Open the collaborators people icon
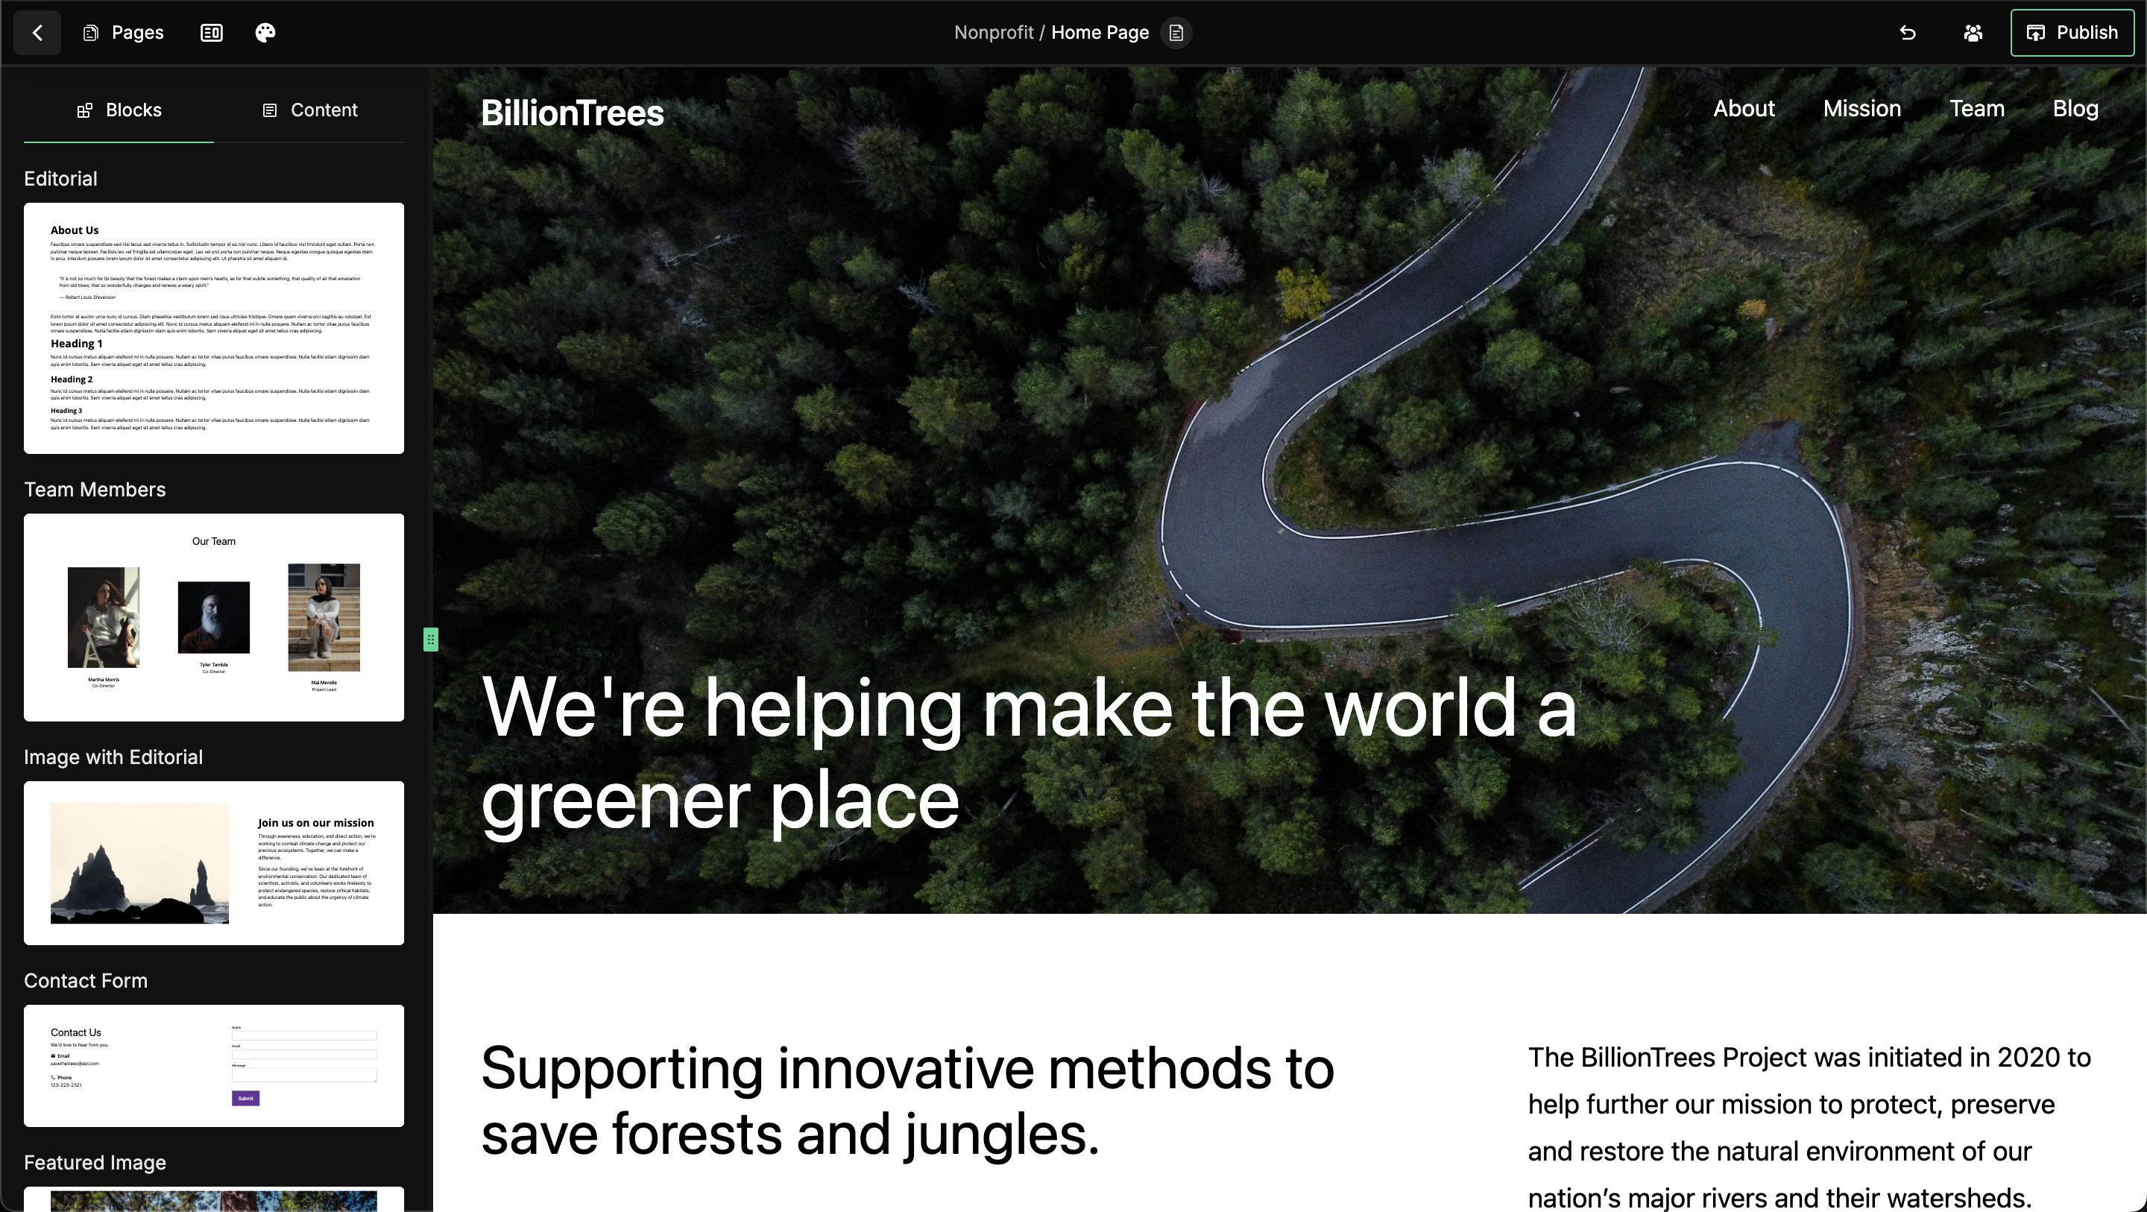 1973,33
